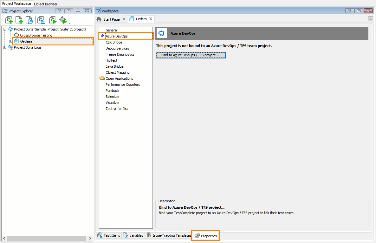The image size is (376, 243).
Task: Select the Project Suite 'Sample_Project_Suite' tree item
Action: click(50, 29)
